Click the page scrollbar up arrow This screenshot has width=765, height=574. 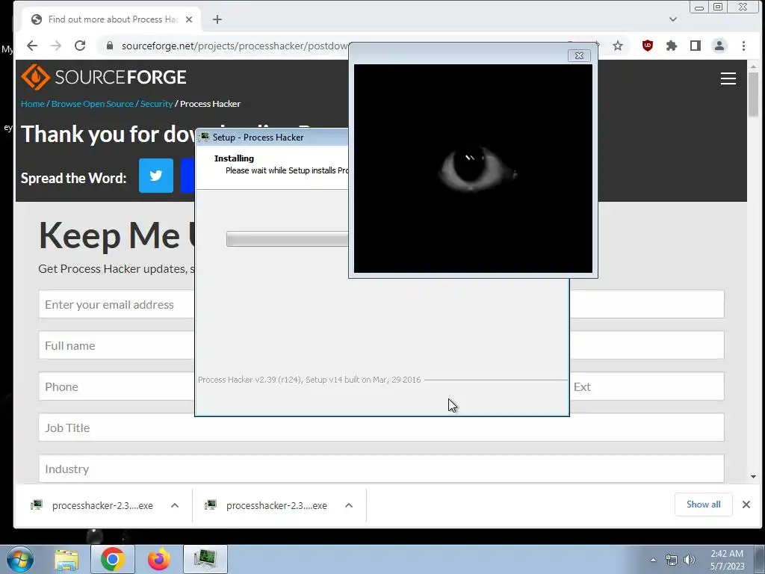[x=753, y=66]
